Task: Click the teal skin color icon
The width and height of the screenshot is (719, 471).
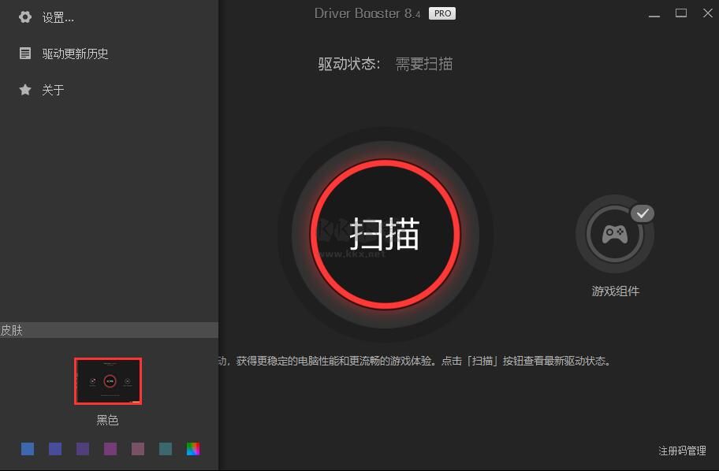Action: [x=166, y=448]
